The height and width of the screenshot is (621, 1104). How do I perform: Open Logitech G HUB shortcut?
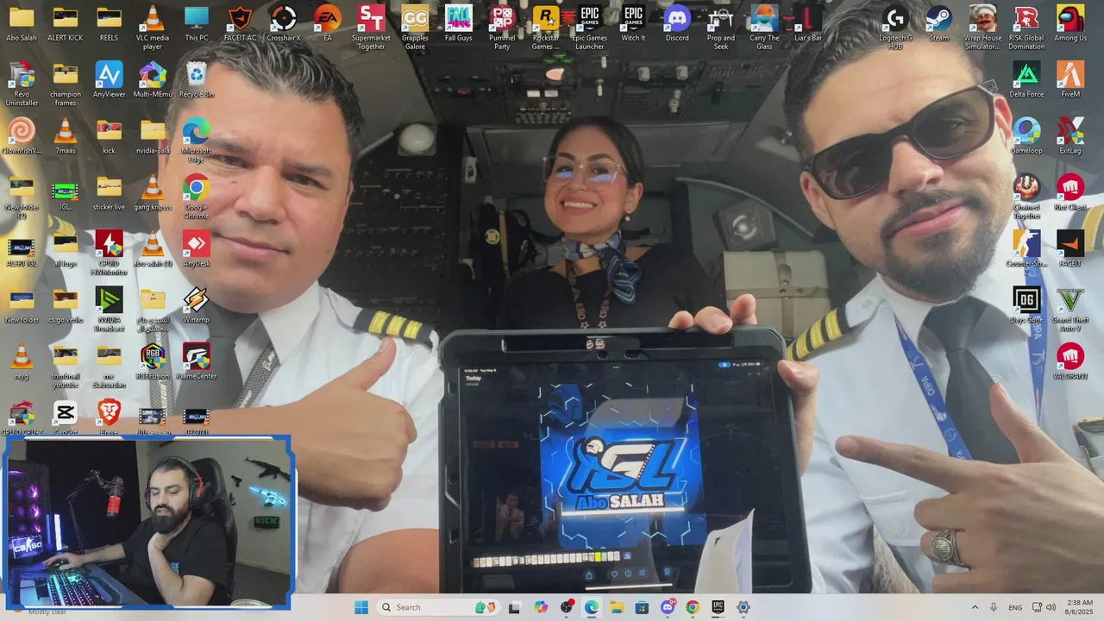[895, 26]
